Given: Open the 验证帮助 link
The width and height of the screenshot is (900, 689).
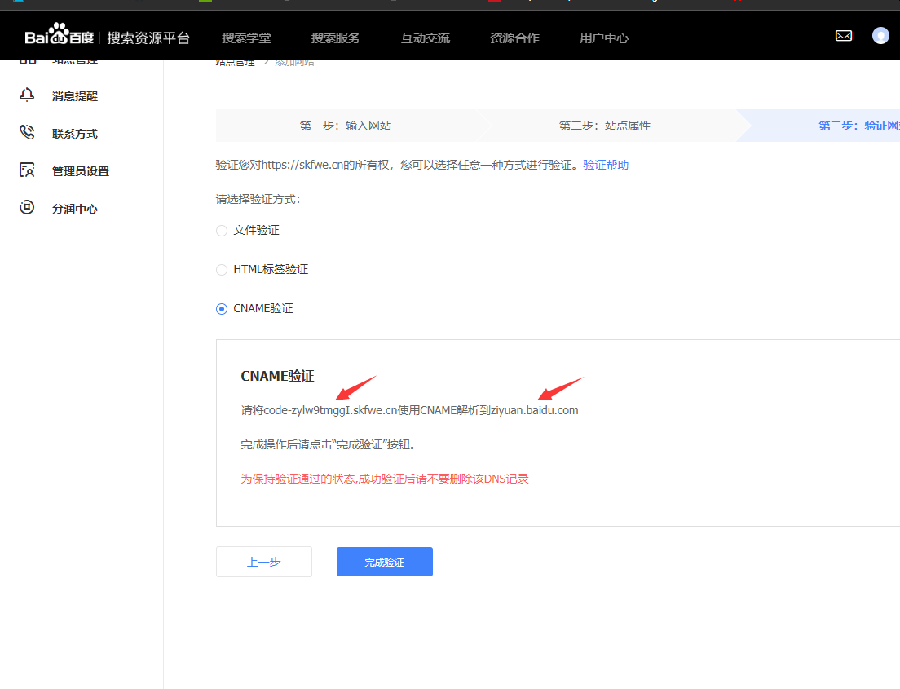Looking at the screenshot, I should (606, 165).
